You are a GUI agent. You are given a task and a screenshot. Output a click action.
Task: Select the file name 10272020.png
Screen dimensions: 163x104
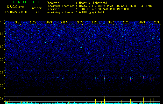pyautogui.click(x=15, y=7)
